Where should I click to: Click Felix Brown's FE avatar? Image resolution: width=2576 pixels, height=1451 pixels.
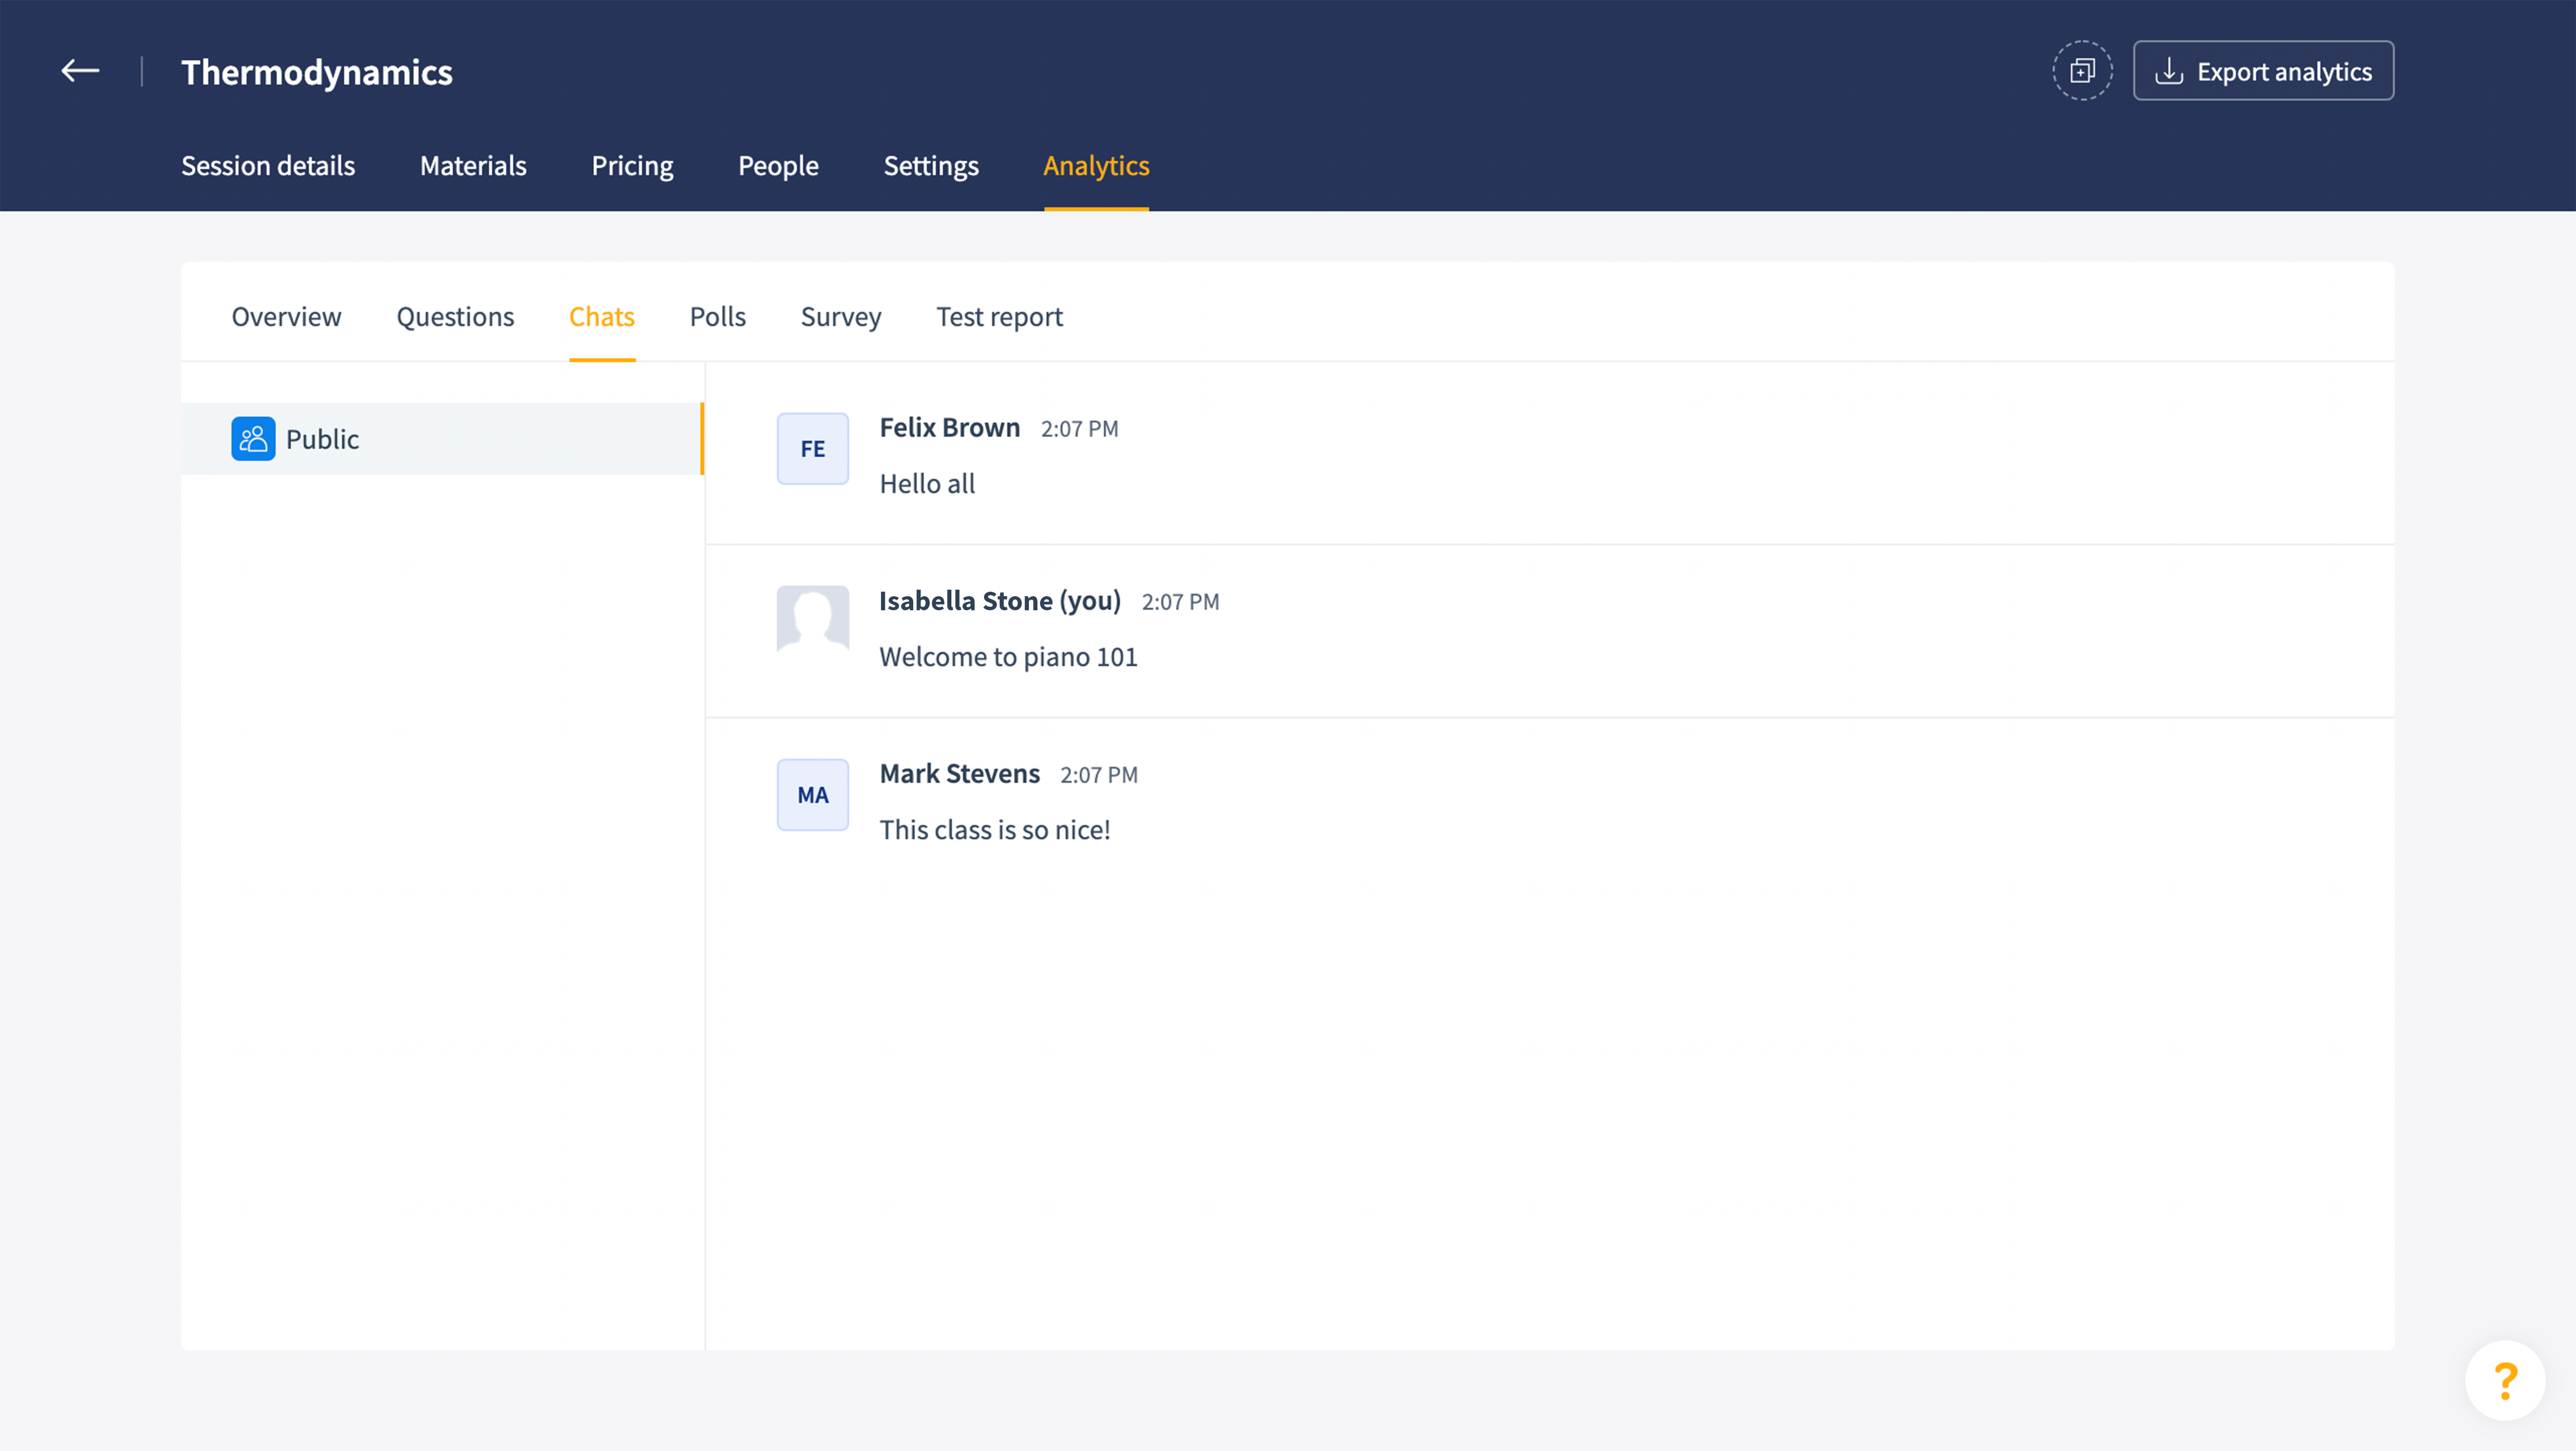tap(813, 449)
